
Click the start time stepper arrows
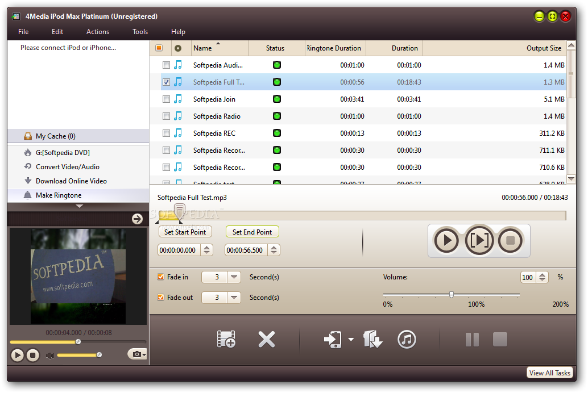coord(206,250)
